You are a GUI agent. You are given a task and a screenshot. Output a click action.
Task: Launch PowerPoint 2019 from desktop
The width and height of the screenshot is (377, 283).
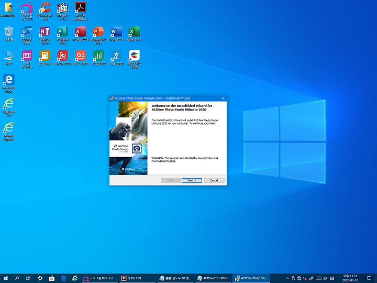pyautogui.click(x=98, y=35)
